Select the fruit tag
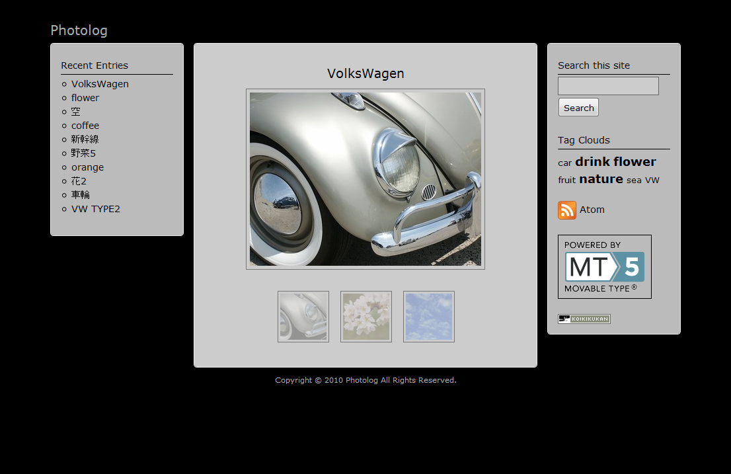 (567, 180)
